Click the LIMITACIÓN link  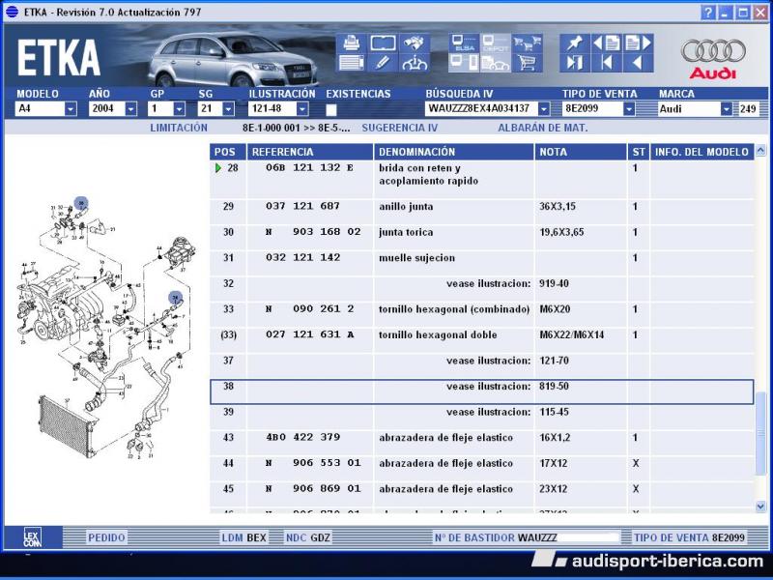[179, 129]
